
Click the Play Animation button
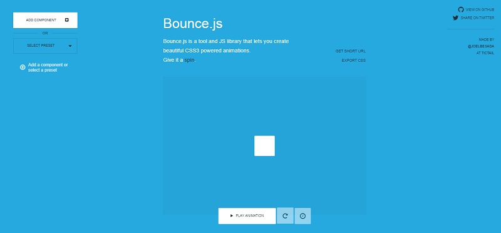[x=247, y=216]
